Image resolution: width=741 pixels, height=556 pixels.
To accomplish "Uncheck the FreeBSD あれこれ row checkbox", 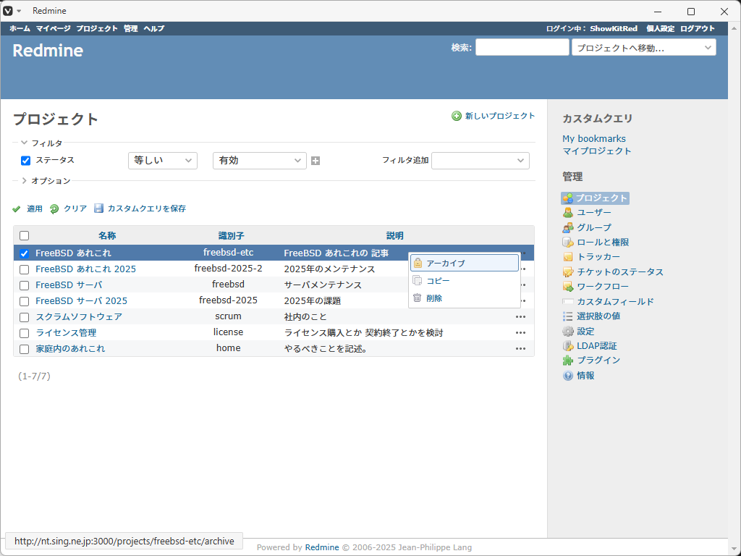I will click(24, 254).
